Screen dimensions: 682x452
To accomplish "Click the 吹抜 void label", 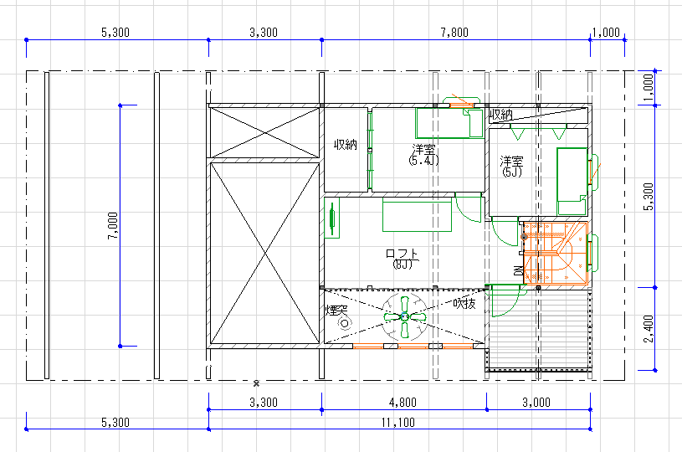I will click(464, 303).
